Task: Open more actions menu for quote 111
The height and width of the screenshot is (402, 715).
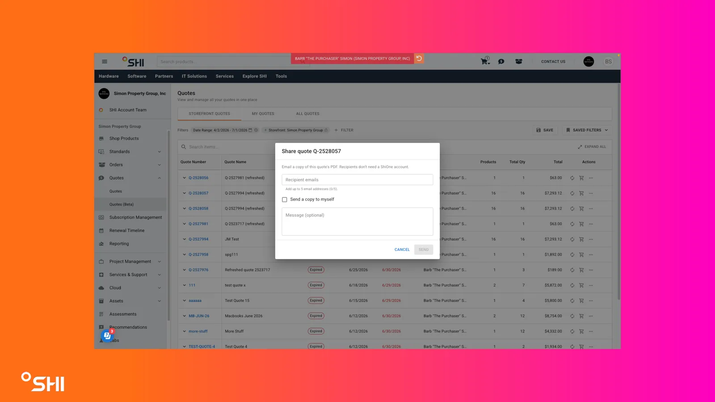Action: (591, 285)
